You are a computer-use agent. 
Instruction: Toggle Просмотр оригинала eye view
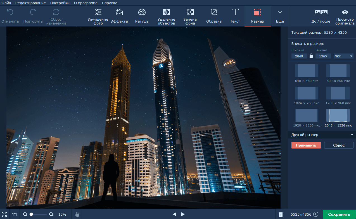[x=345, y=16]
